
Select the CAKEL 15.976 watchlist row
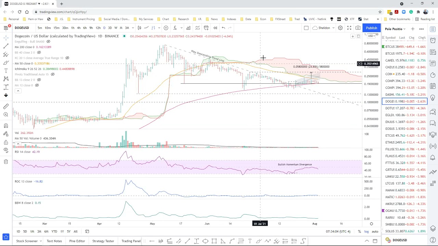(x=404, y=60)
